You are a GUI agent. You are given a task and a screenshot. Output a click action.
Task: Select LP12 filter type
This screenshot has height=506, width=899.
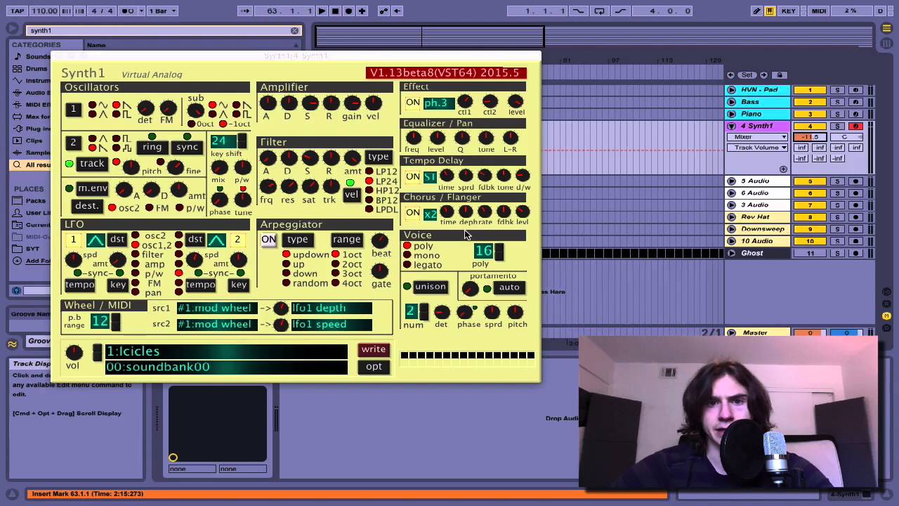click(x=381, y=171)
